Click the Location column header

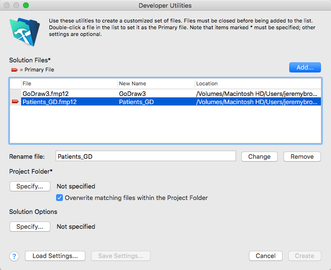(x=258, y=83)
